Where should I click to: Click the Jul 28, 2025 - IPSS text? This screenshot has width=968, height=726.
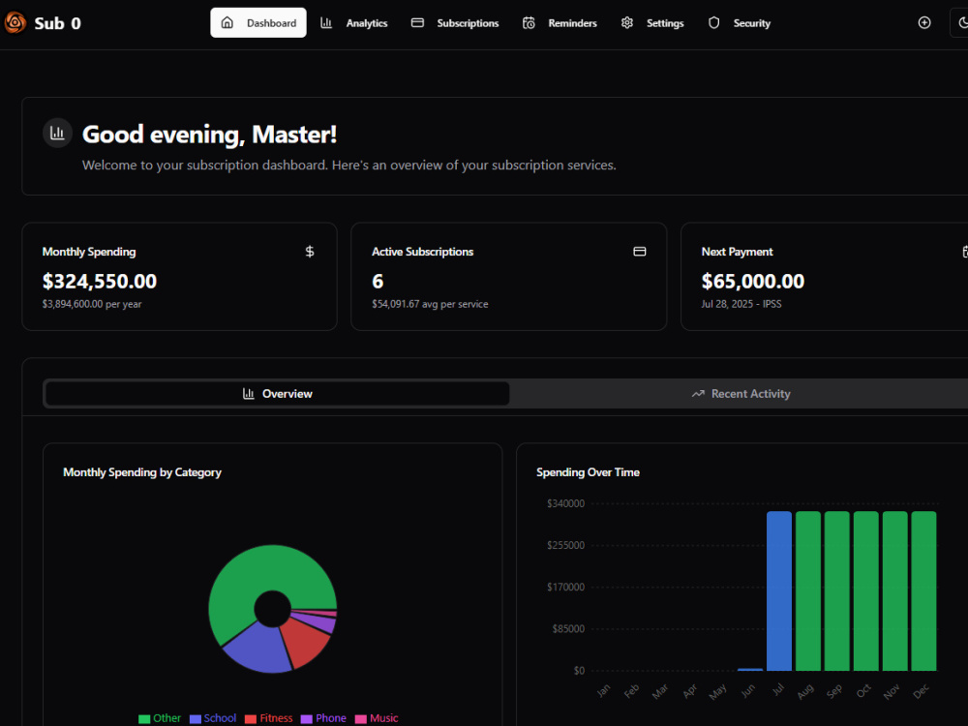coord(741,304)
